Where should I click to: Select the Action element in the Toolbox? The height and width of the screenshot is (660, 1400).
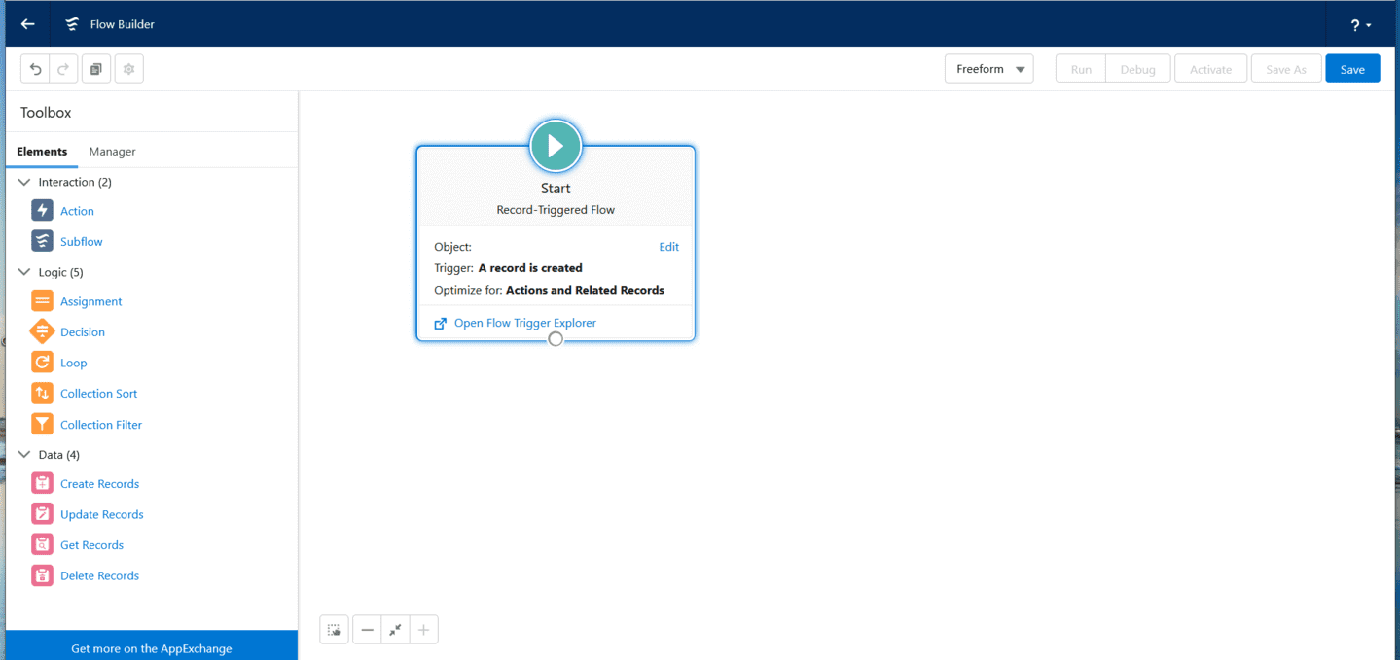pos(76,210)
